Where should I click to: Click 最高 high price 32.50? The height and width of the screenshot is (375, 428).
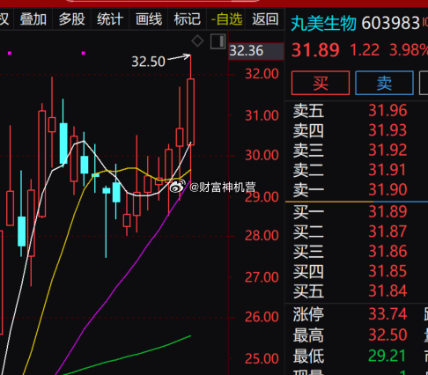point(387,335)
